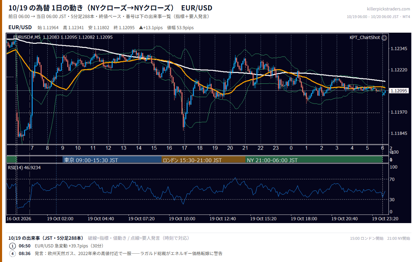Viewport: 417px width, 262px height.
Task: Click the high price 高 1.12341
Action: pyautogui.click(x=74, y=27)
